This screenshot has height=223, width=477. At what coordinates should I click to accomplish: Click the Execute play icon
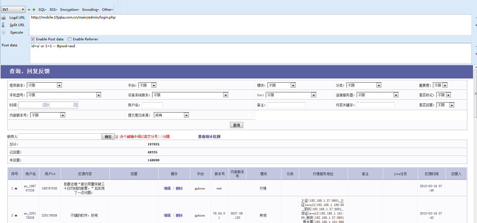3,32
